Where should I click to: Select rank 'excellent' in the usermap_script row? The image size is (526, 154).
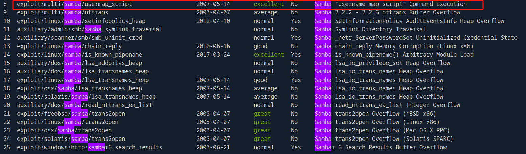point(269,4)
